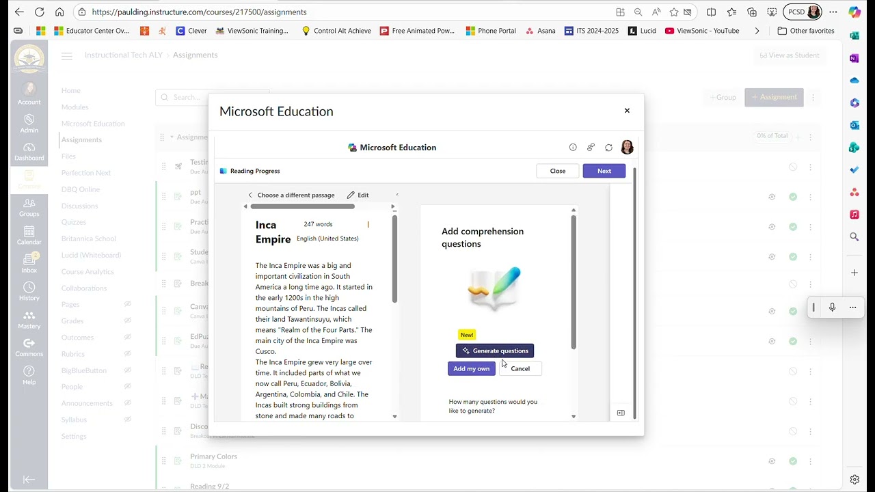Collapse the Assignments group disclosure triangle
The image size is (875, 492).
(x=172, y=137)
